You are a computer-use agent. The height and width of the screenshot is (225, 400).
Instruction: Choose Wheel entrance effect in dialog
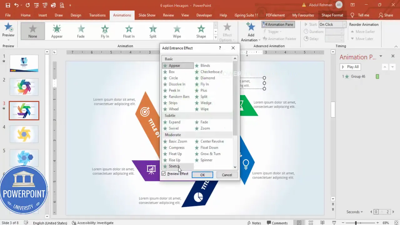(174, 109)
